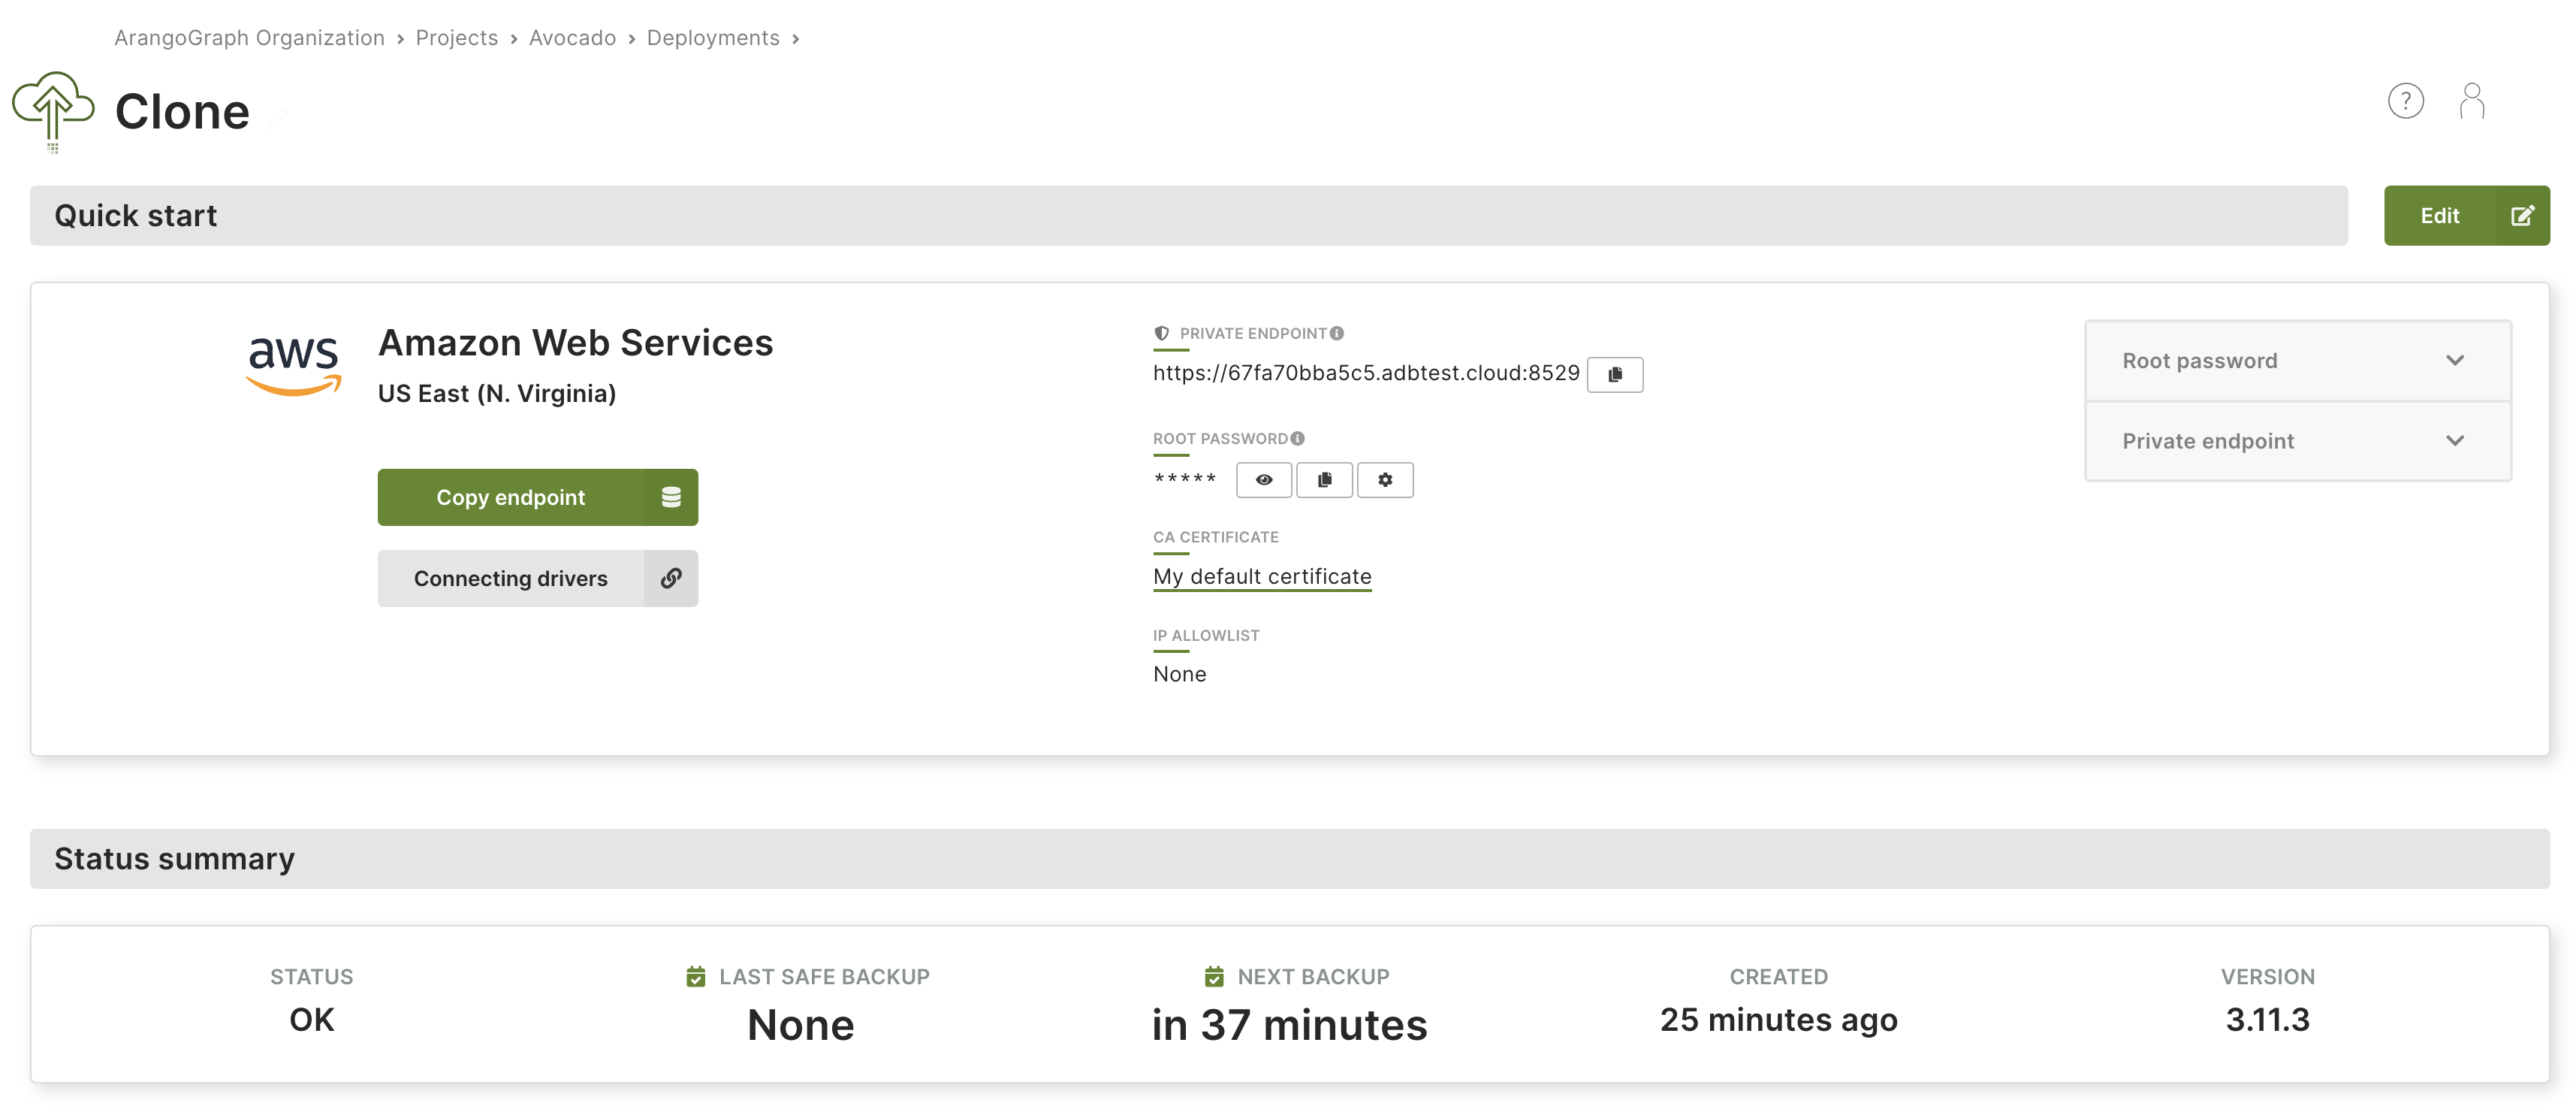Click the AWS logo
2576x1115 pixels.
[294, 366]
